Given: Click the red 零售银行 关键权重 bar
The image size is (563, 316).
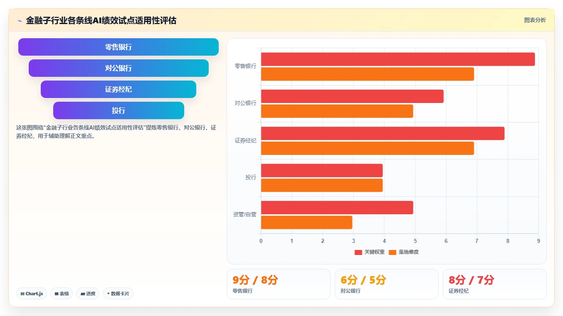Looking at the screenshot, I should pyautogui.click(x=398, y=59).
